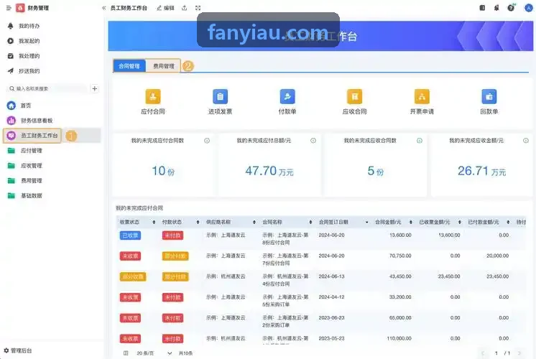
Task: Click the 5 份 statistic value
Action: (375, 171)
